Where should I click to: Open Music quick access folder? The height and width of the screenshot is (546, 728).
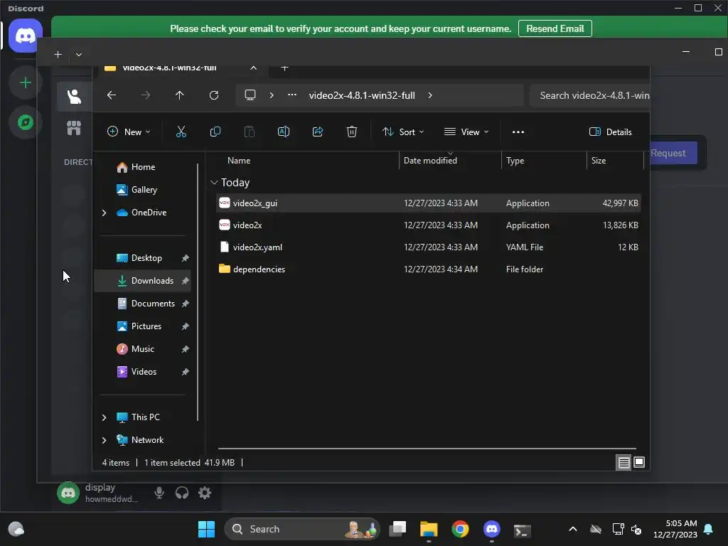tap(142, 349)
